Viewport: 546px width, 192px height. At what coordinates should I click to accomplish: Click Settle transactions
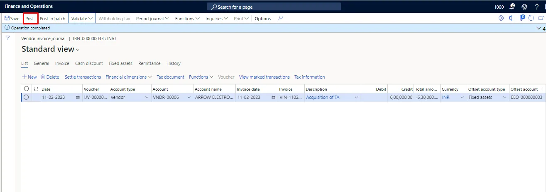(x=83, y=77)
